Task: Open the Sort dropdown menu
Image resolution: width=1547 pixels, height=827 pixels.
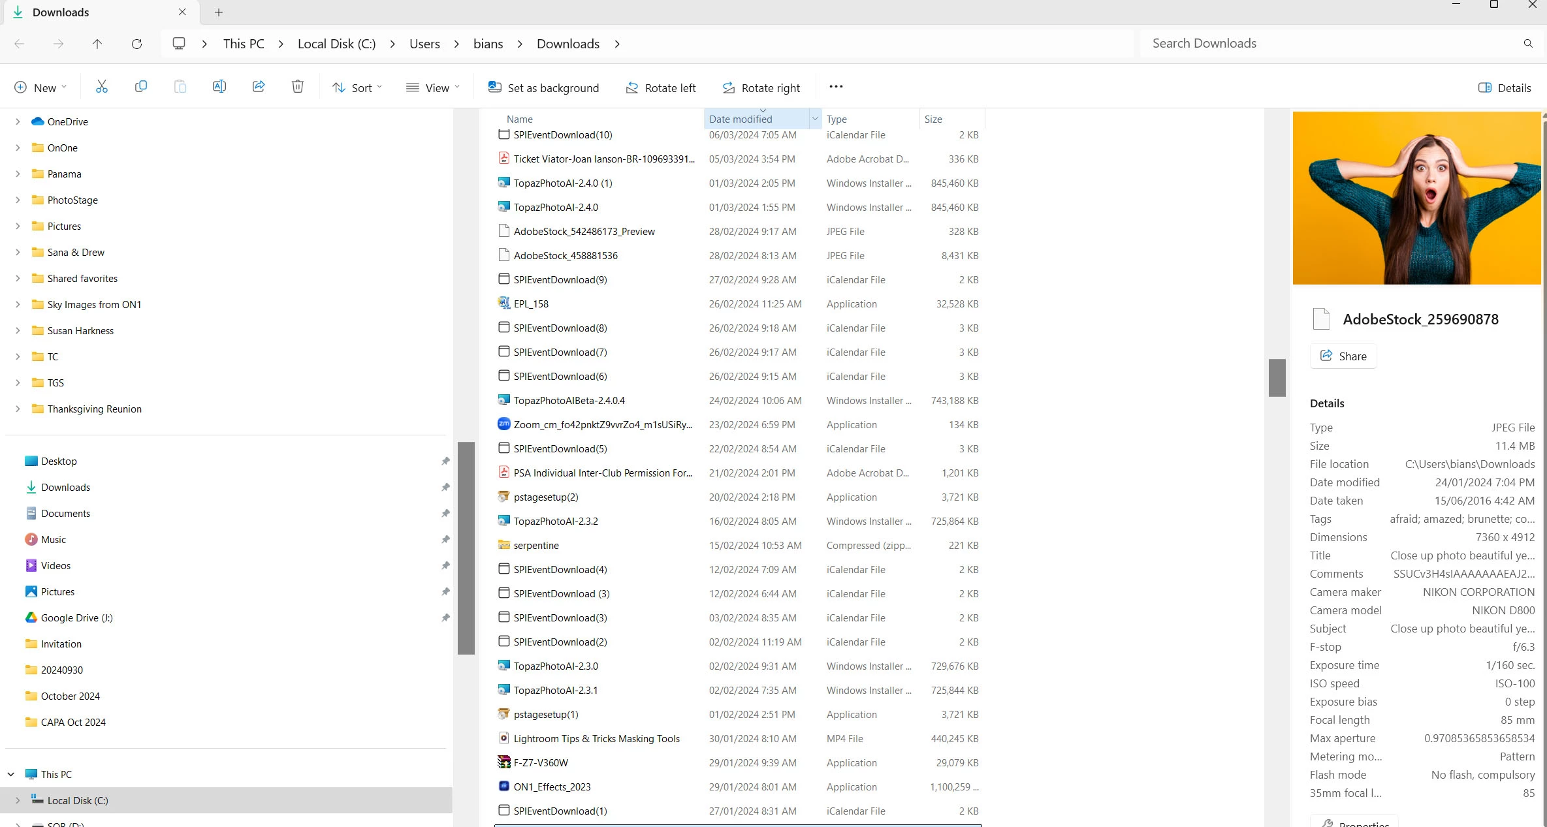Action: [x=357, y=87]
